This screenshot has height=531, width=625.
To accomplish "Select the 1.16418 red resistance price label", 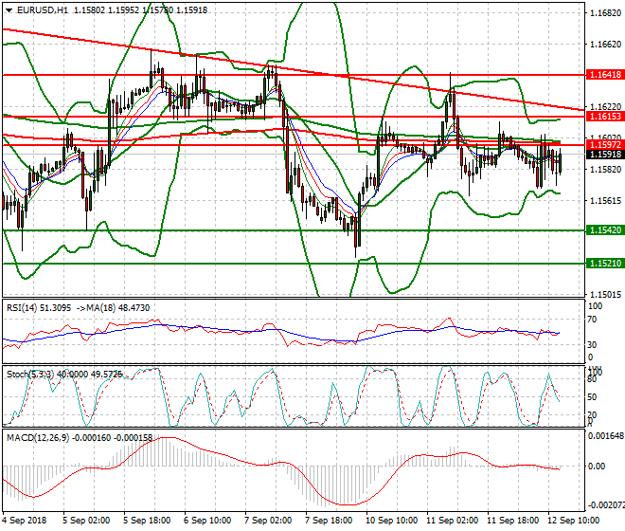I will click(x=603, y=74).
